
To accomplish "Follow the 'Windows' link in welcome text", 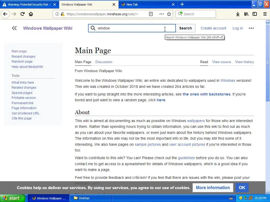I will [228, 80].
